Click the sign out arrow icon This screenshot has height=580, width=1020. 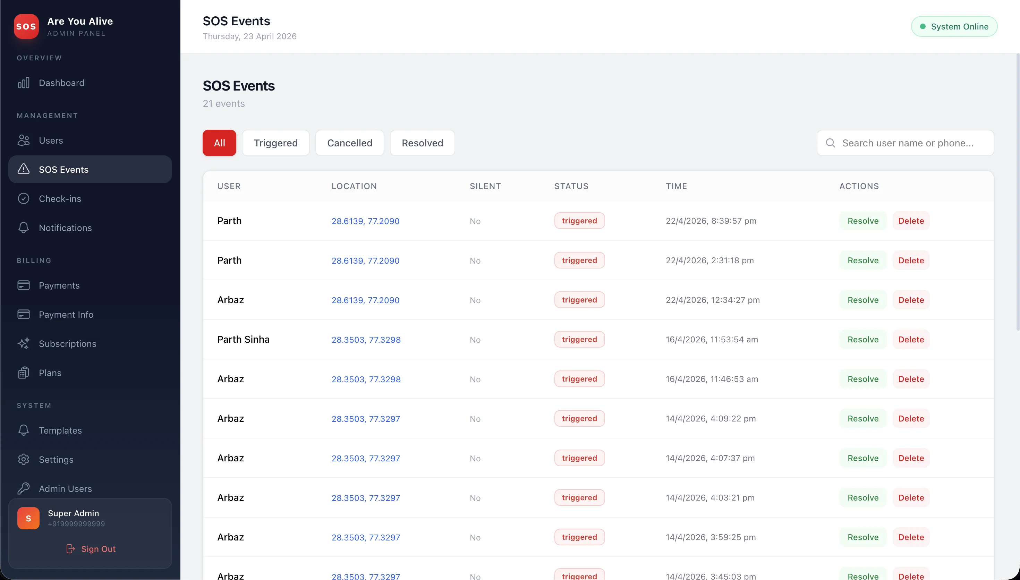coord(70,549)
